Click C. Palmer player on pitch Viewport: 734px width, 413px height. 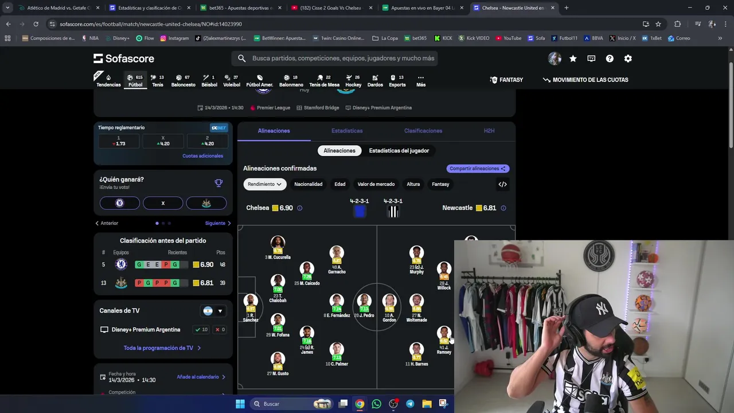[x=337, y=354]
